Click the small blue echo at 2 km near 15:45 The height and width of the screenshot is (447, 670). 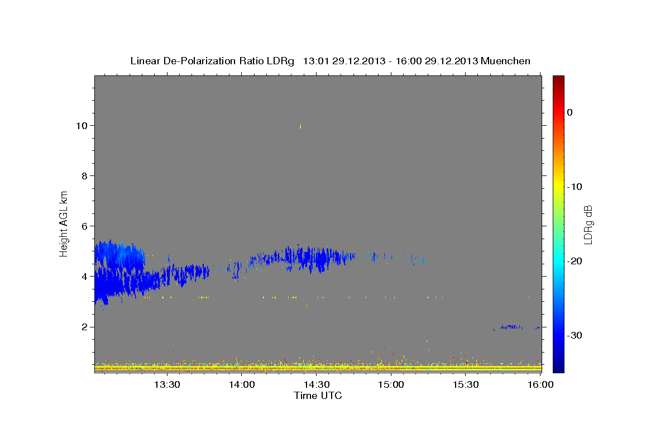click(x=511, y=327)
